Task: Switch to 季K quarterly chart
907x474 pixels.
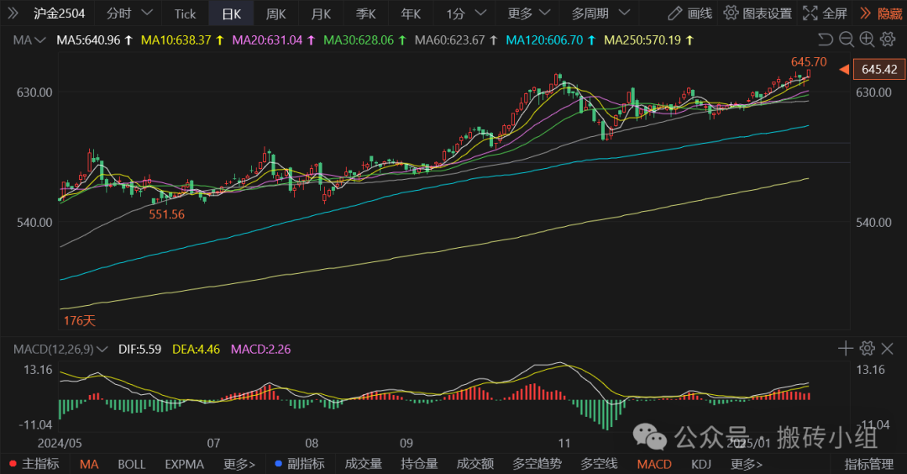Action: coord(365,14)
